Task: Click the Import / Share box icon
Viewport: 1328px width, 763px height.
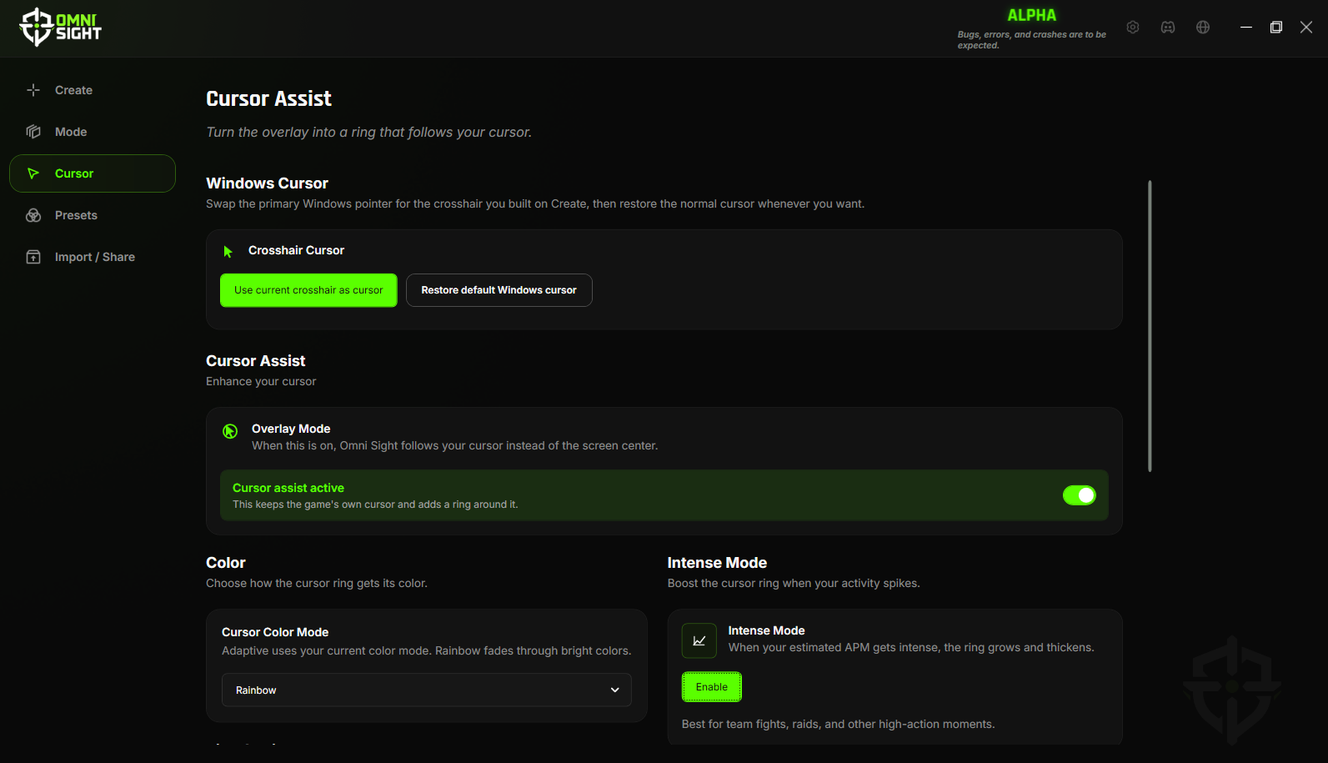Action: pyautogui.click(x=33, y=257)
